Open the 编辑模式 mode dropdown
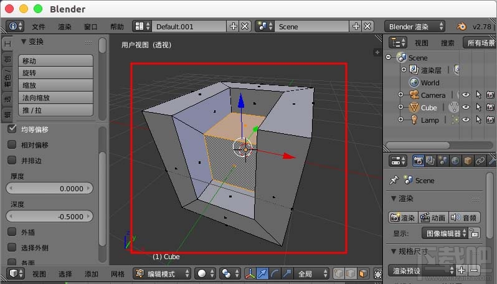 161,273
